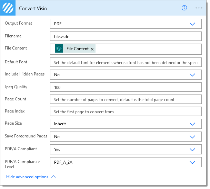Click the Filename label
The width and height of the screenshot is (210, 189).
tap(13, 36)
